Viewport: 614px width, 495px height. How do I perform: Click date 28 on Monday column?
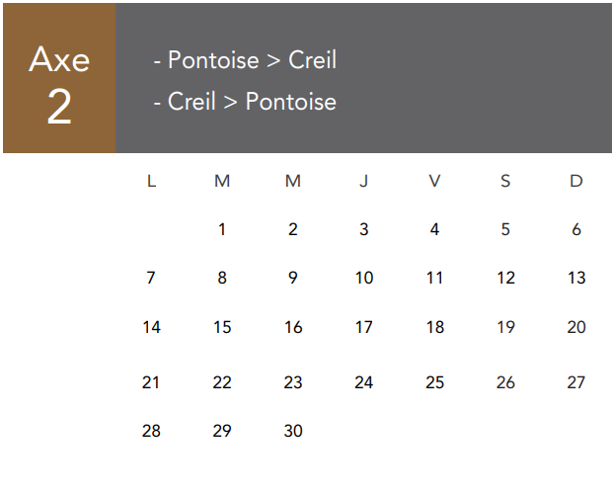coord(151,431)
